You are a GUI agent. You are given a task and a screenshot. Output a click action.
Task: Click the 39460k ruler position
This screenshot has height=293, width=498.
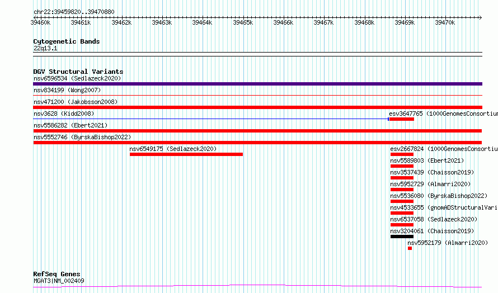click(40, 22)
